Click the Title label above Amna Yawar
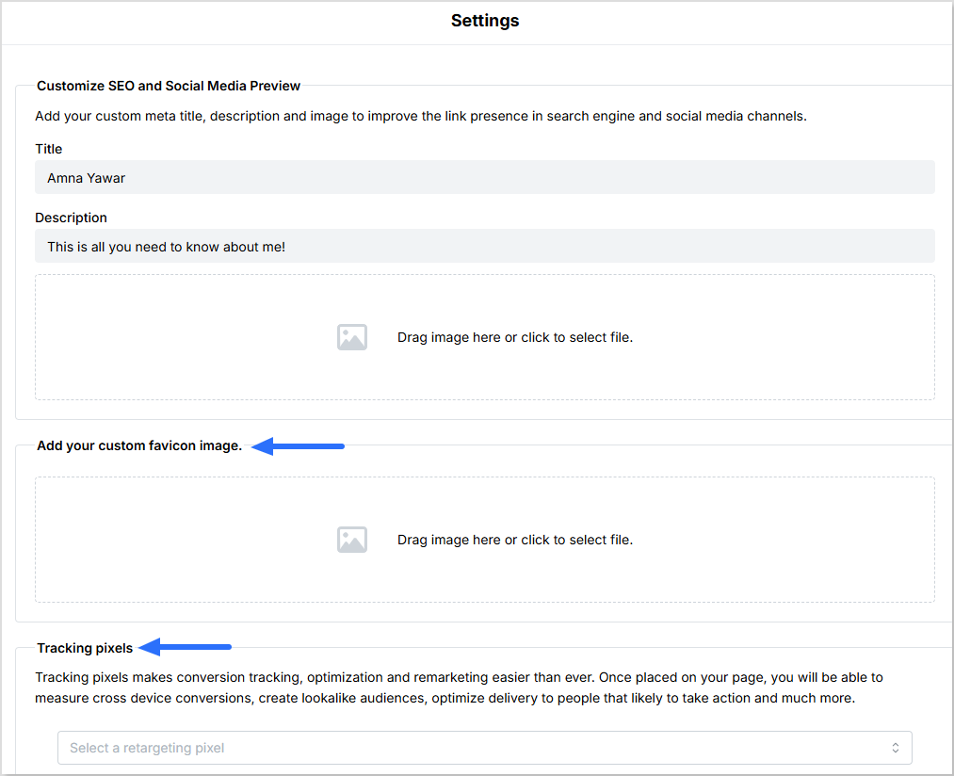The width and height of the screenshot is (954, 776). pos(49,149)
